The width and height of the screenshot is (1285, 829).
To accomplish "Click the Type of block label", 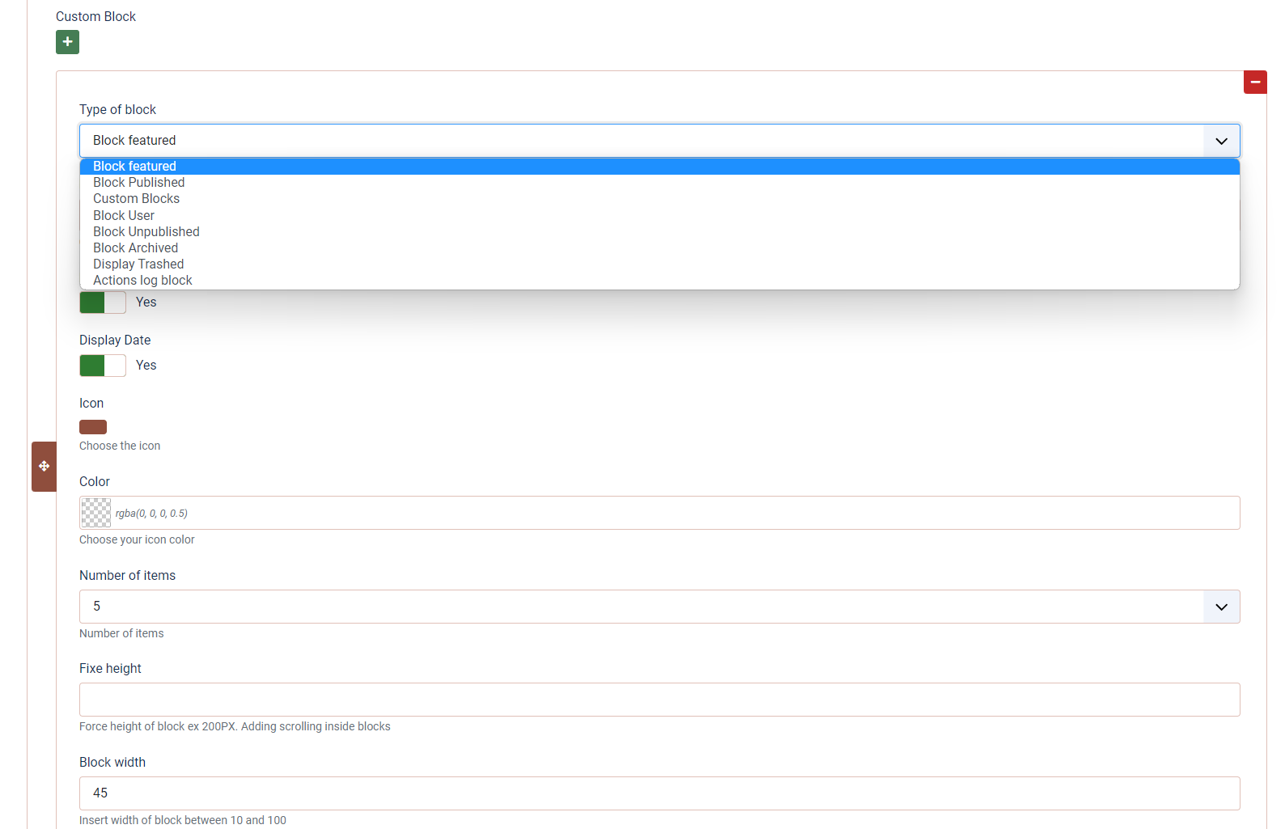I will [x=117, y=110].
